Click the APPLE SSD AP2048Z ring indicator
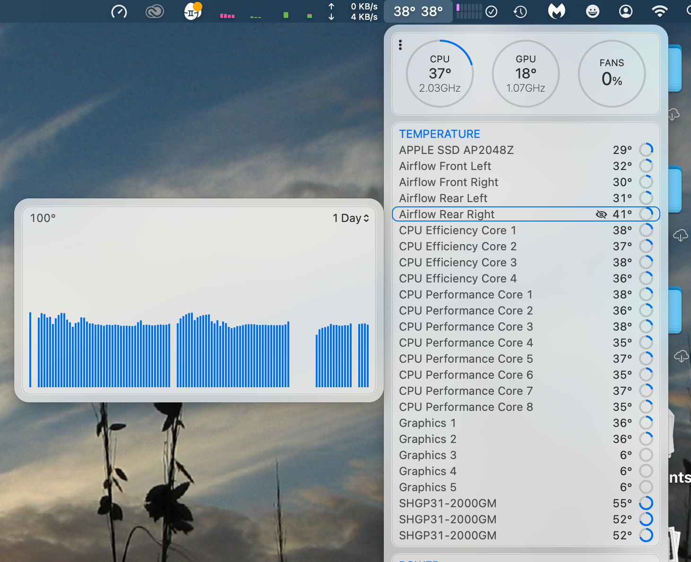691x562 pixels. (x=646, y=150)
